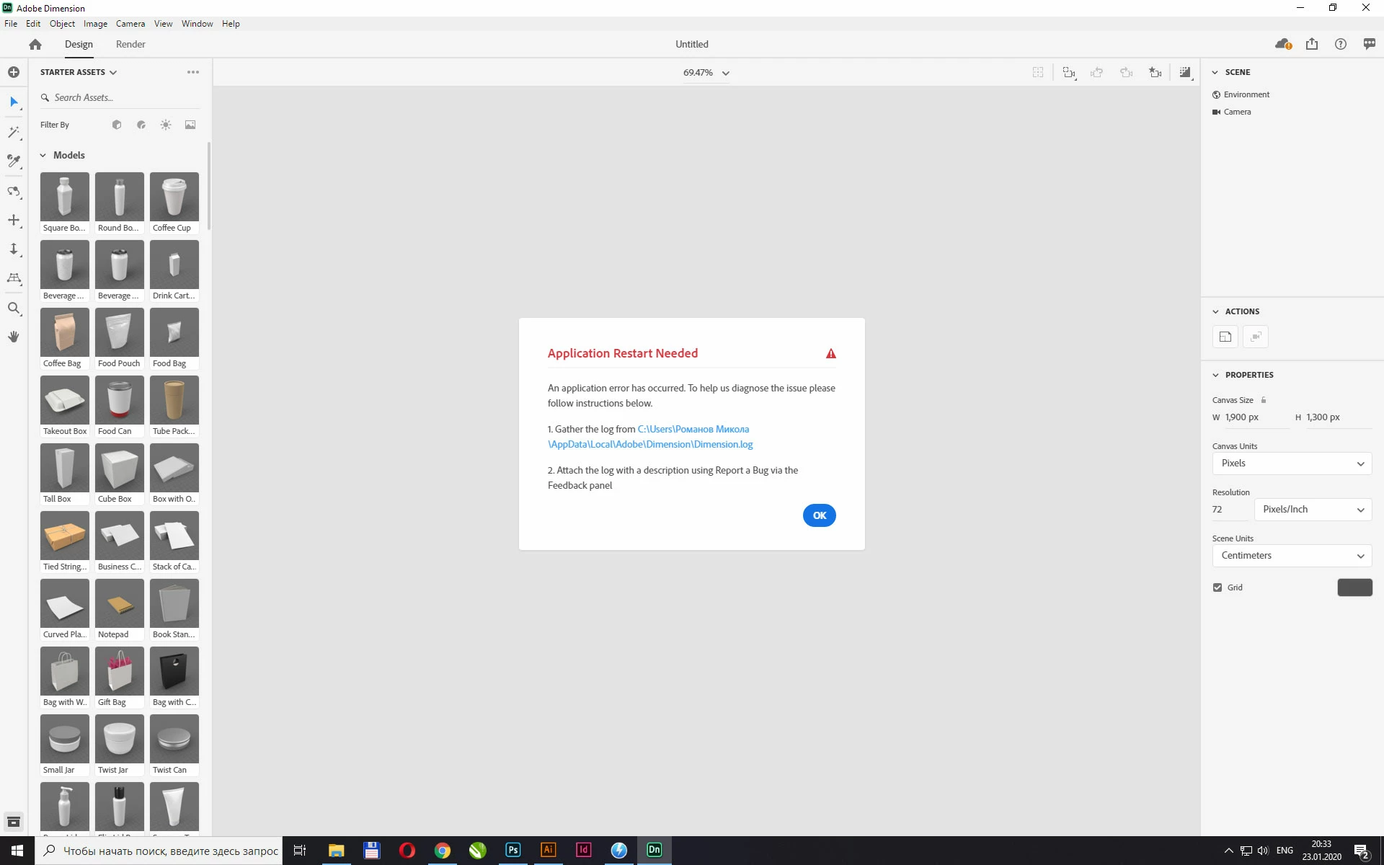The image size is (1384, 865).
Task: Filter assets by lights icon
Action: (166, 125)
